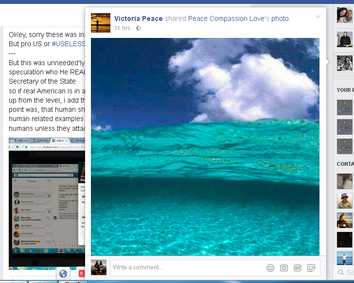Expand the post options chevron

click(x=318, y=17)
